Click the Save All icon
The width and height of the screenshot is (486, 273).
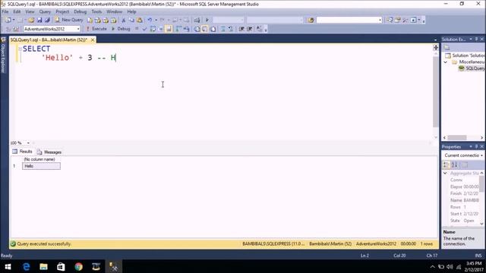tap(47, 20)
